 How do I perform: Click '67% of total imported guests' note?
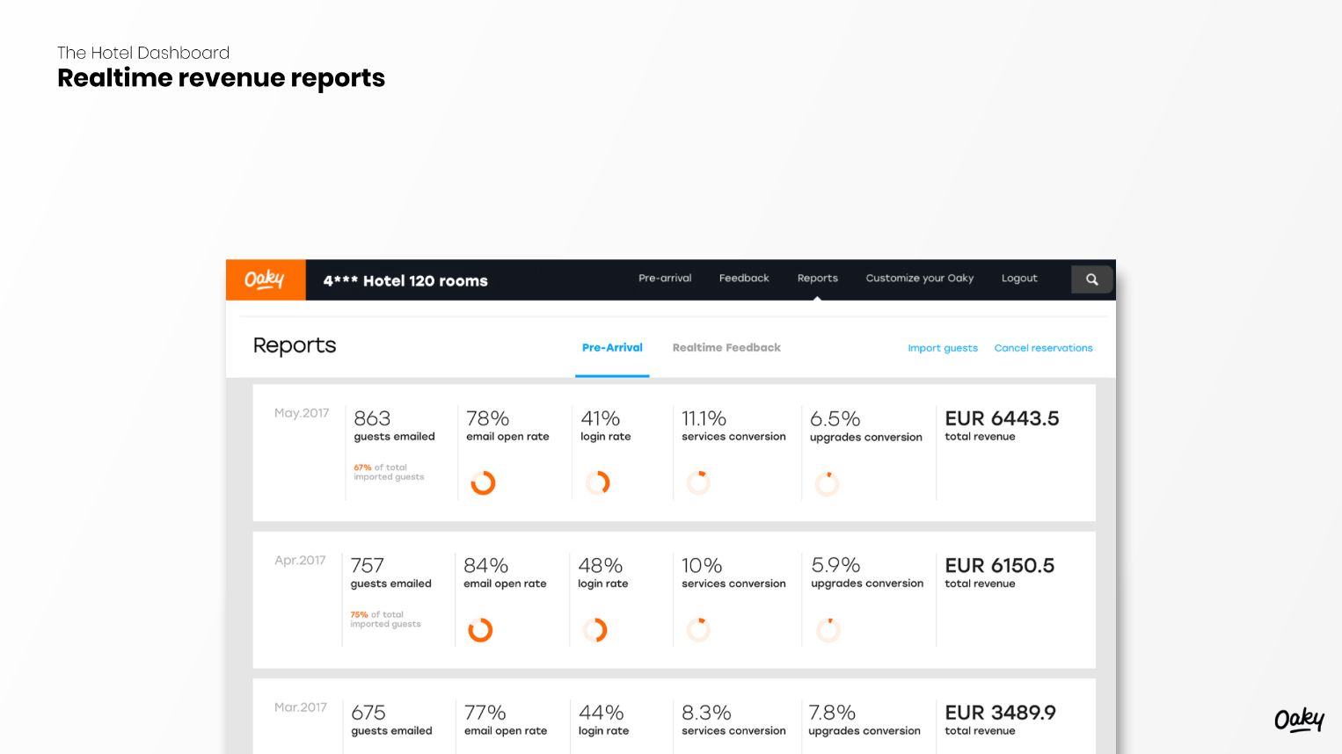coord(389,473)
